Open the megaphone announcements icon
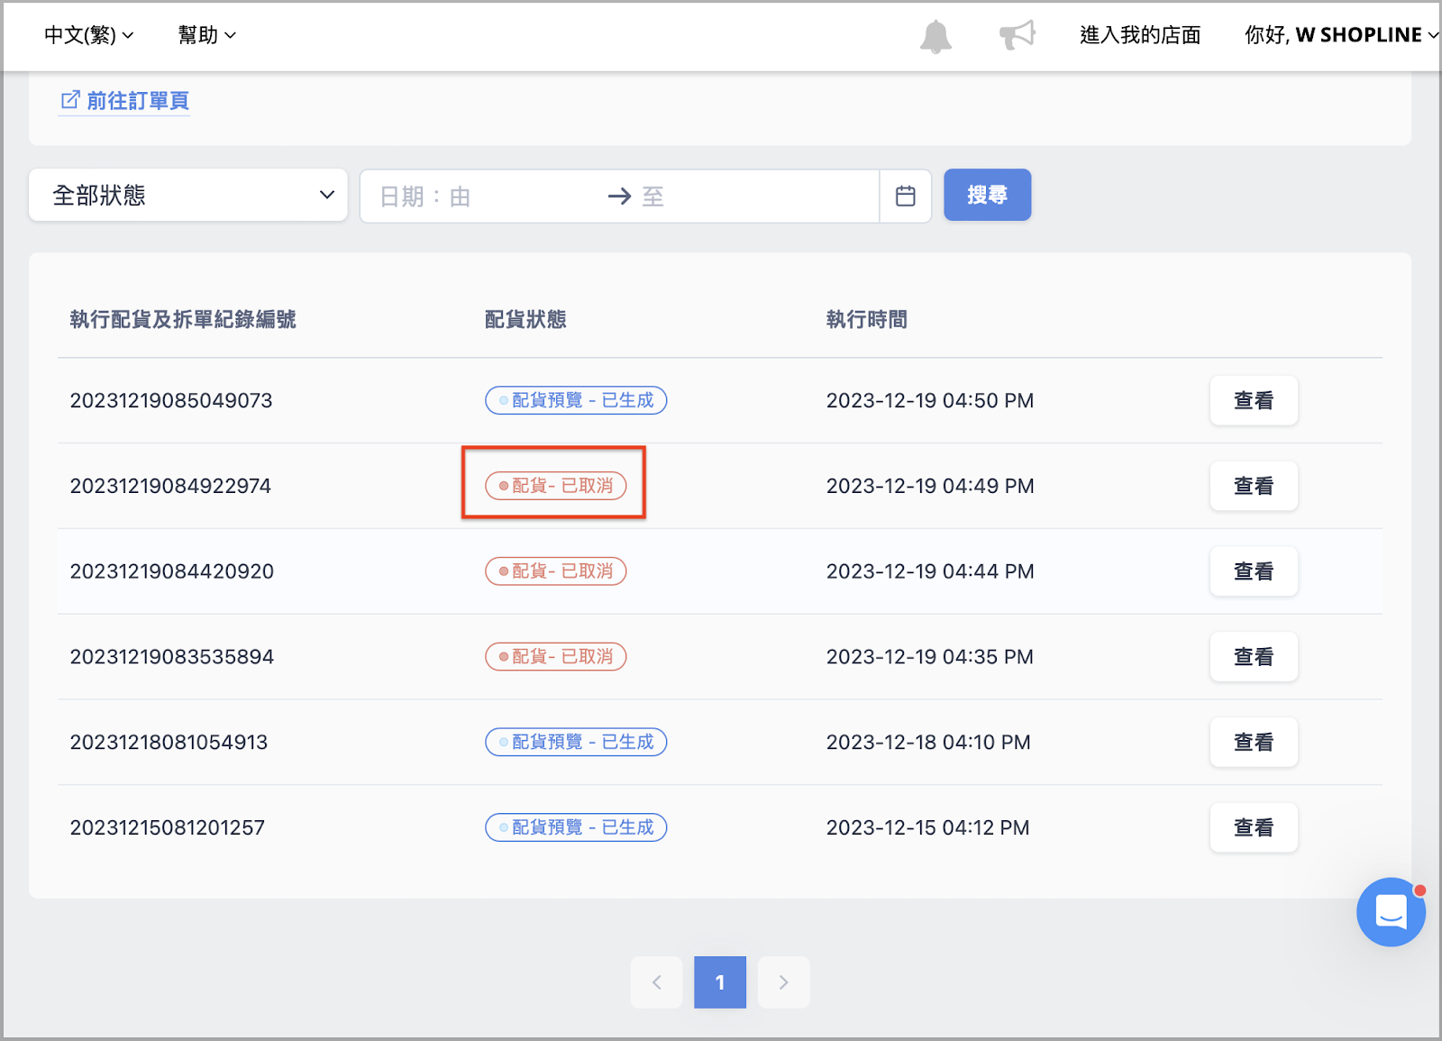Image resolution: width=1442 pixels, height=1041 pixels. tap(1018, 35)
